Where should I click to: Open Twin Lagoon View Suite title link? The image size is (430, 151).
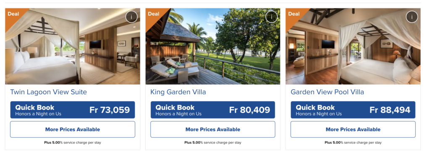coord(49,92)
